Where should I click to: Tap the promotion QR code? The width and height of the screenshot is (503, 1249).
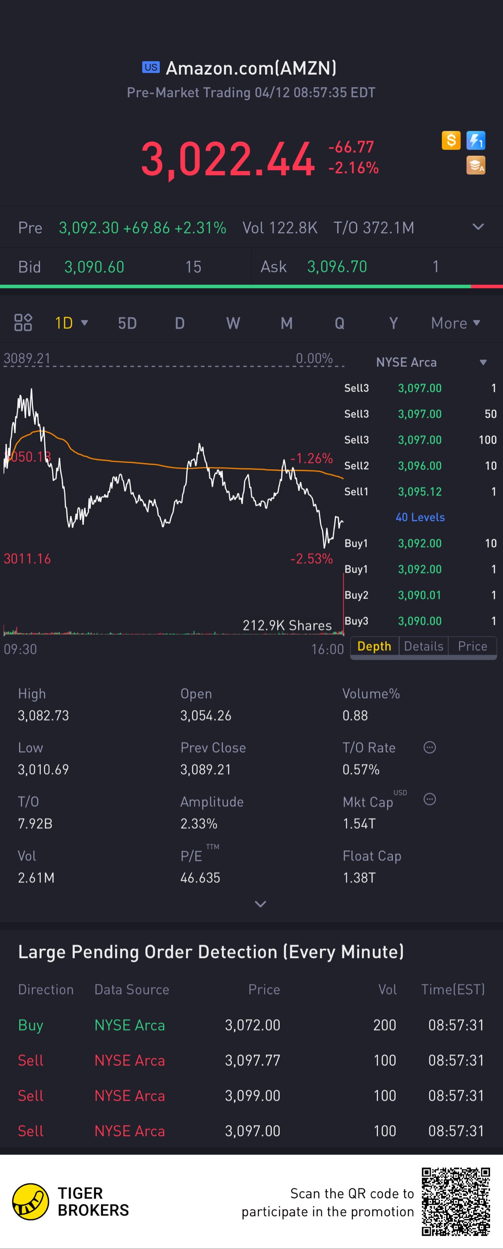point(456,1202)
